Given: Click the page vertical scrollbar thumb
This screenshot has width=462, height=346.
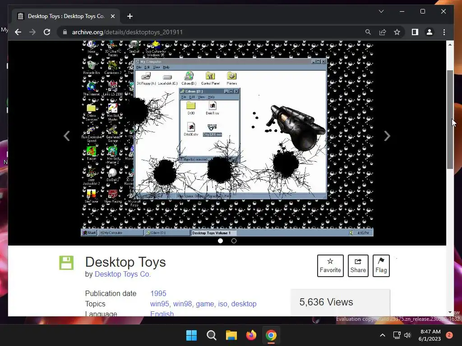Looking at the screenshot, I should click(x=450, y=119).
